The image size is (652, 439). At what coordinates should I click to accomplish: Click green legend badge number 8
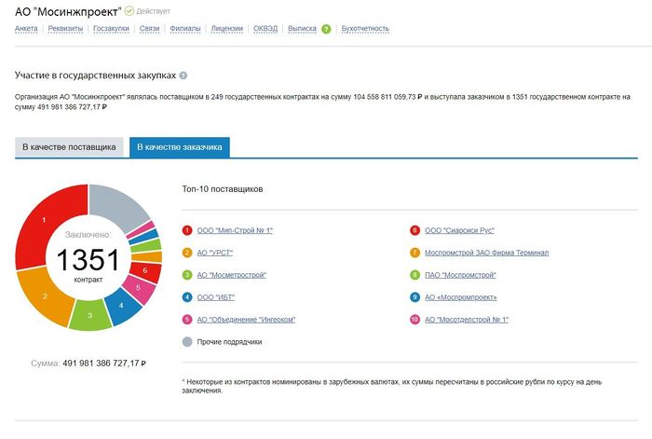(414, 275)
